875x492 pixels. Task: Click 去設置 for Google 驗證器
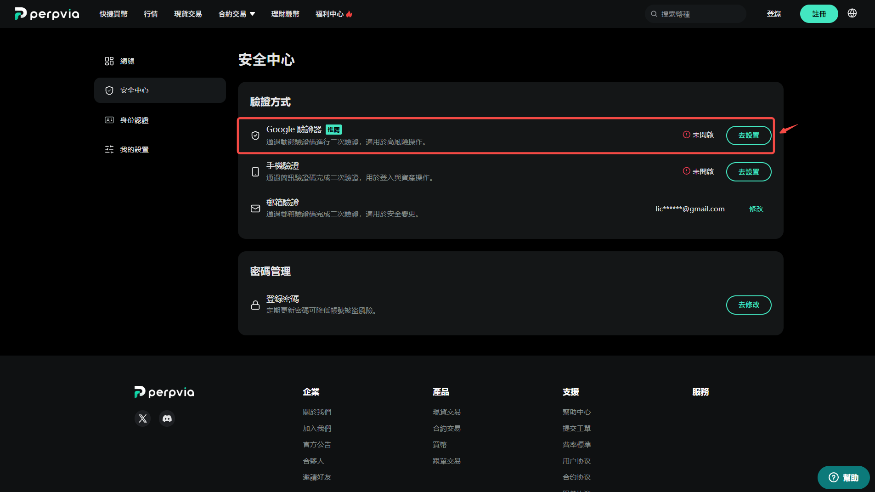coord(749,136)
